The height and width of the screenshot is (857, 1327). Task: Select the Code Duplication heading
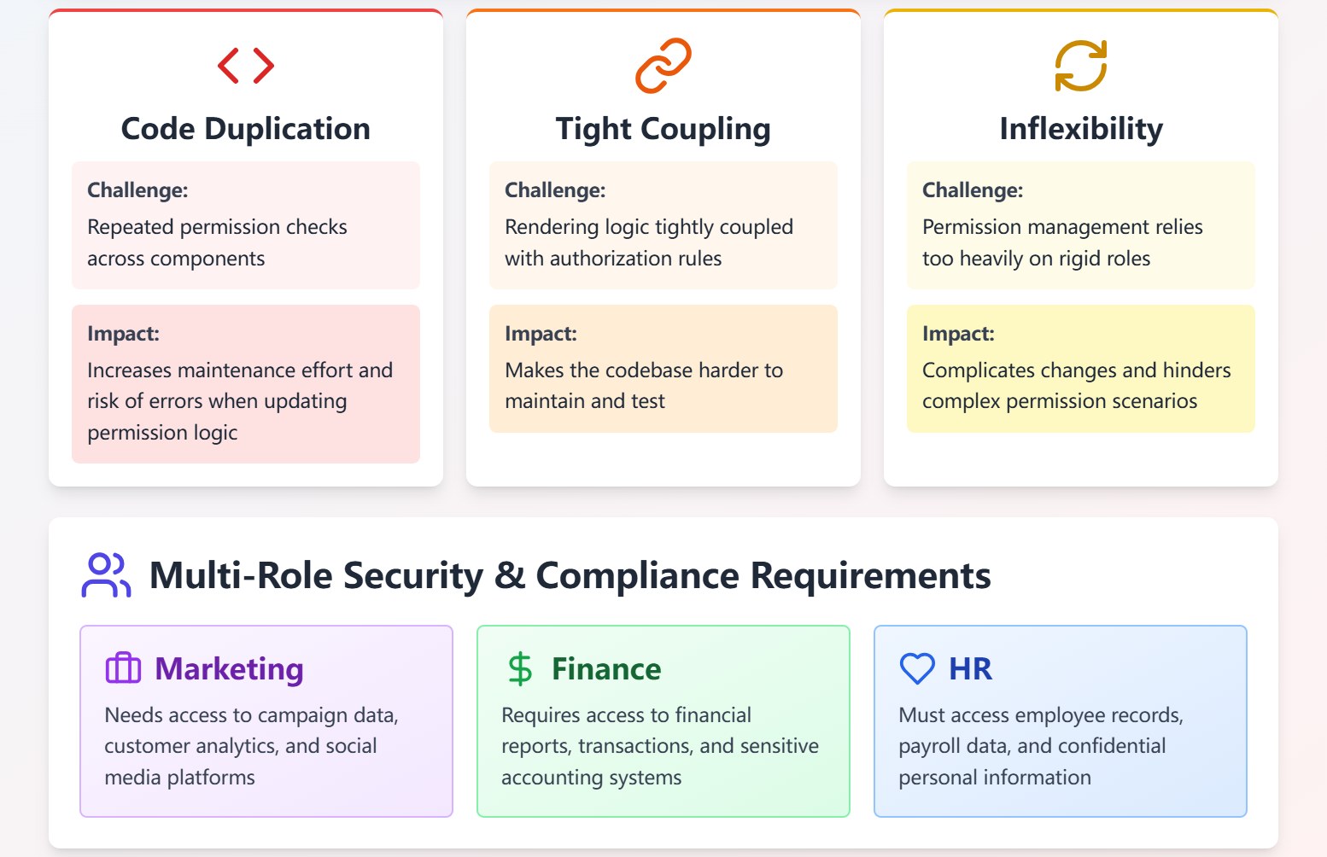pyautogui.click(x=246, y=129)
